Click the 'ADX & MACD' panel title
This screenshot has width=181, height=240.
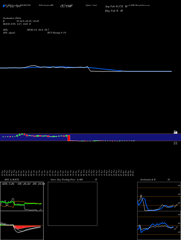click(12, 180)
